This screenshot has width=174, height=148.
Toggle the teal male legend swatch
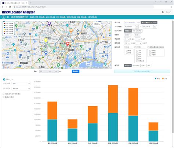point(156,78)
